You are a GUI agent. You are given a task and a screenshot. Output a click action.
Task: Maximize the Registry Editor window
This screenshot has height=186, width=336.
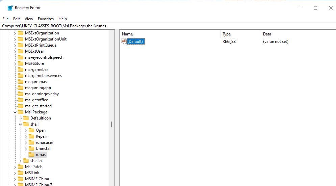(x=315, y=8)
